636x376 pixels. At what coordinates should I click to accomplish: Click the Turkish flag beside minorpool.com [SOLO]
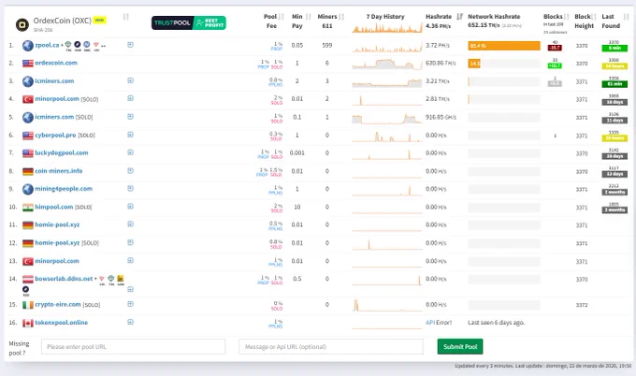pyautogui.click(x=28, y=99)
